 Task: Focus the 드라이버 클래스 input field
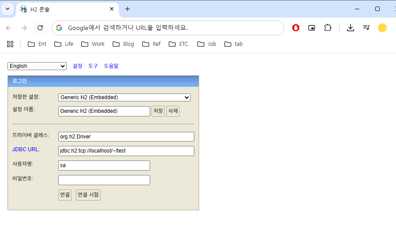[126, 137]
